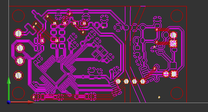Pick the second round pad on the left edge
Screen dimensions: 208x112
[20, 48]
